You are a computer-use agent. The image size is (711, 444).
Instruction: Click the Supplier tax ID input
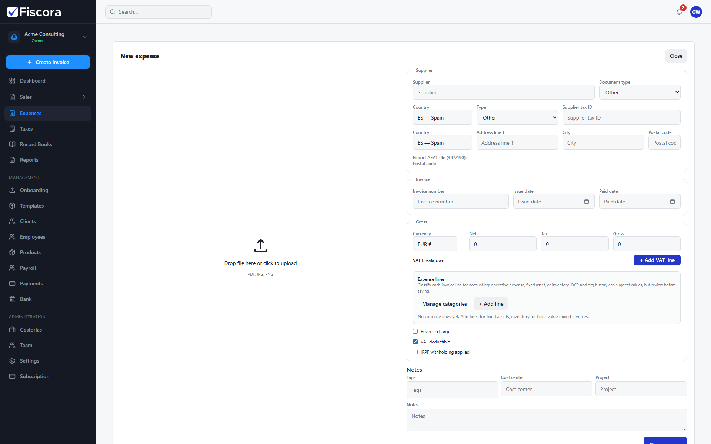[x=621, y=118]
